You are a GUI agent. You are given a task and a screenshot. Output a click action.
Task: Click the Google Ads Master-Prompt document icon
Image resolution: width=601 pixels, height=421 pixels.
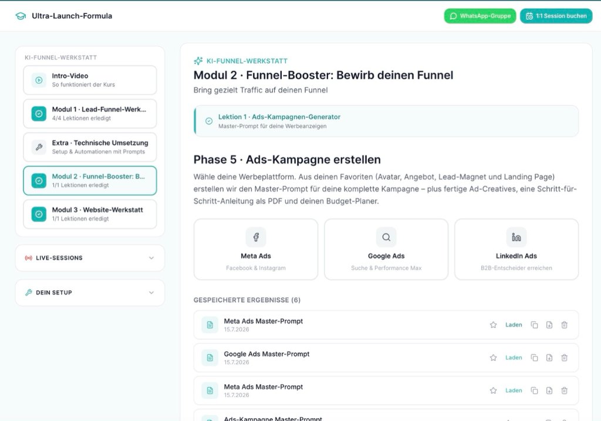tap(210, 358)
